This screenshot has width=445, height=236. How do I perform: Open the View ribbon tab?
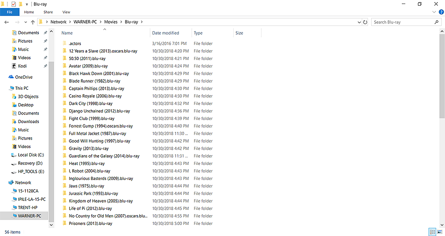66,12
